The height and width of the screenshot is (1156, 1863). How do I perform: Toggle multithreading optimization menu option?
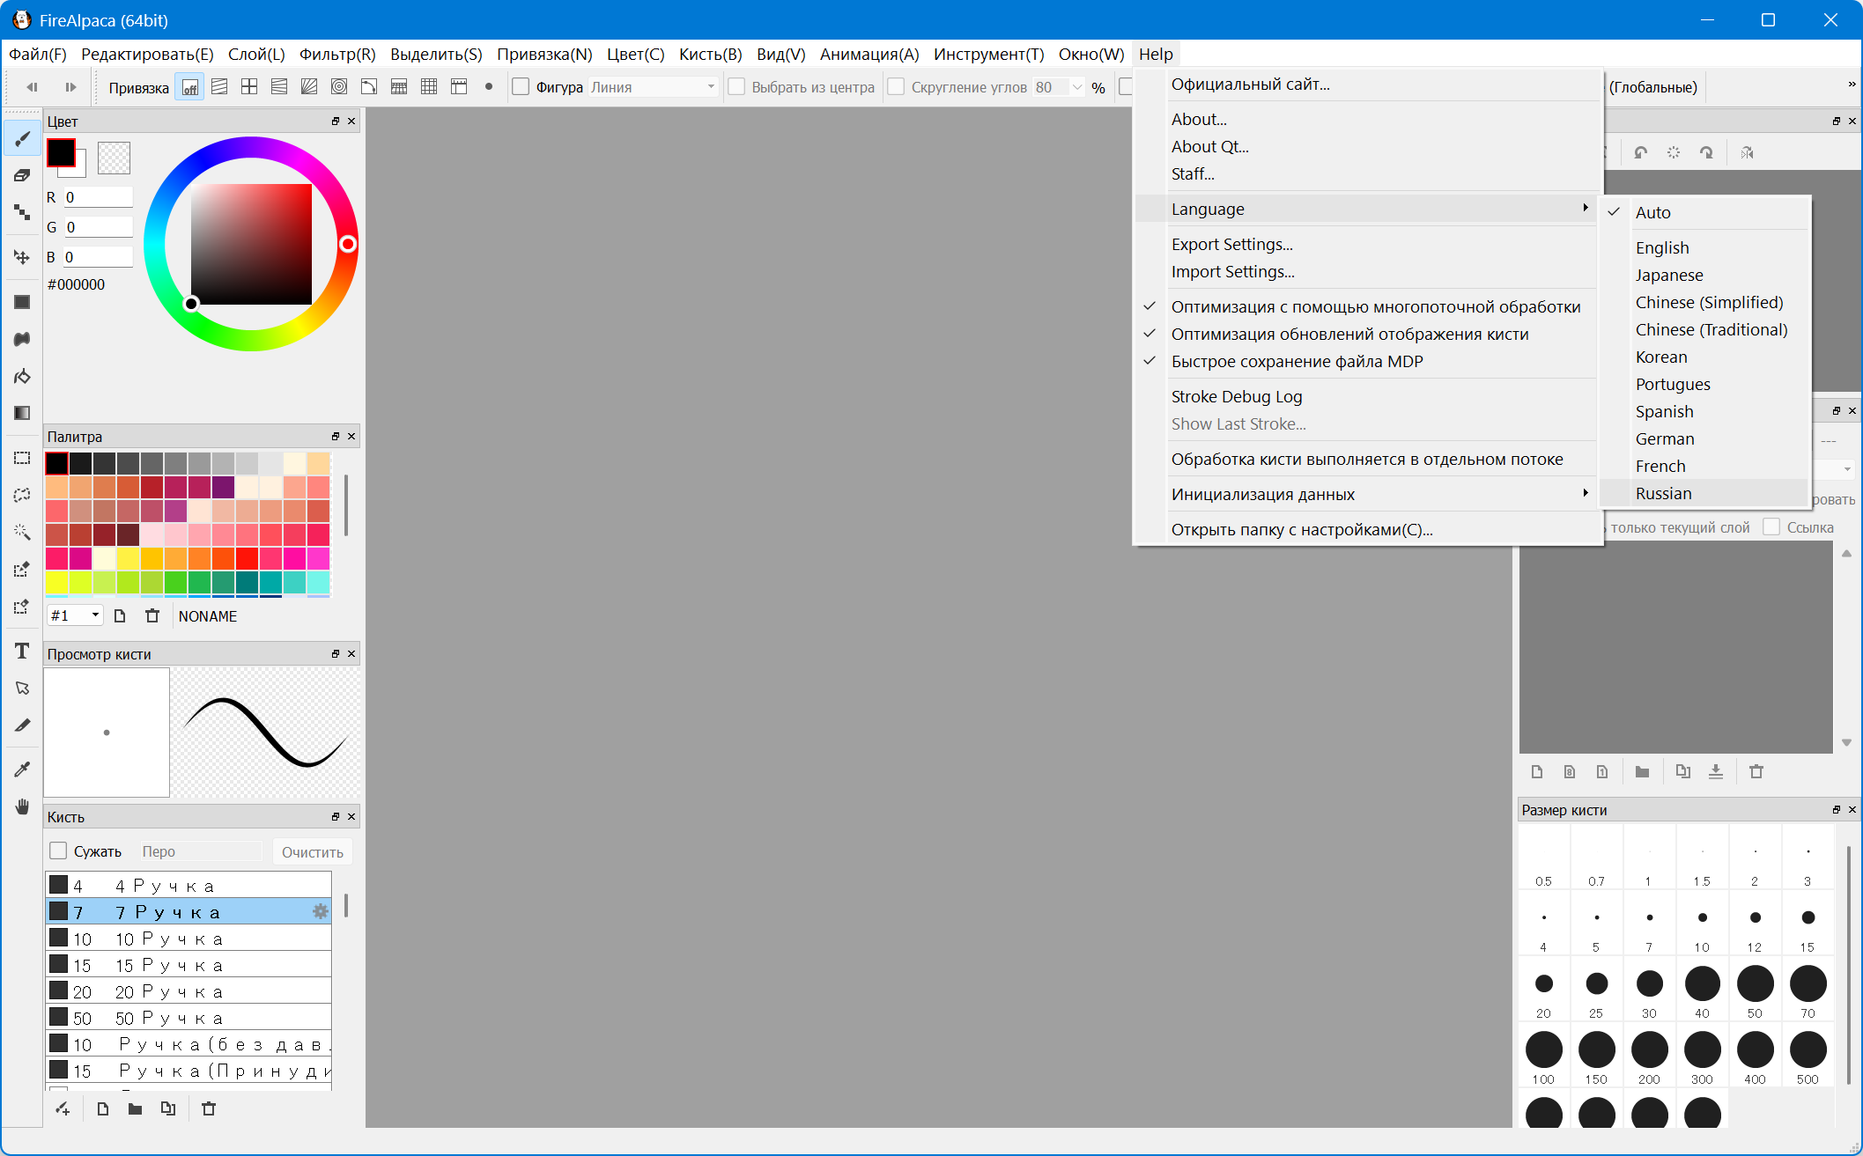pos(1375,306)
